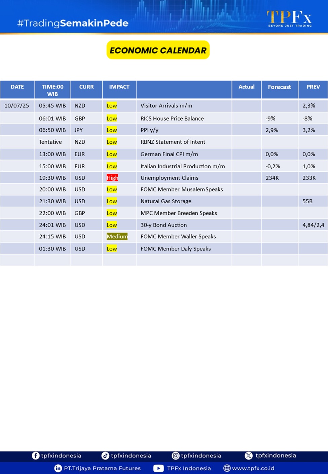Click the globe icon beside www.tpfx.co.id
This screenshot has width=328, height=474.
pos(227,468)
